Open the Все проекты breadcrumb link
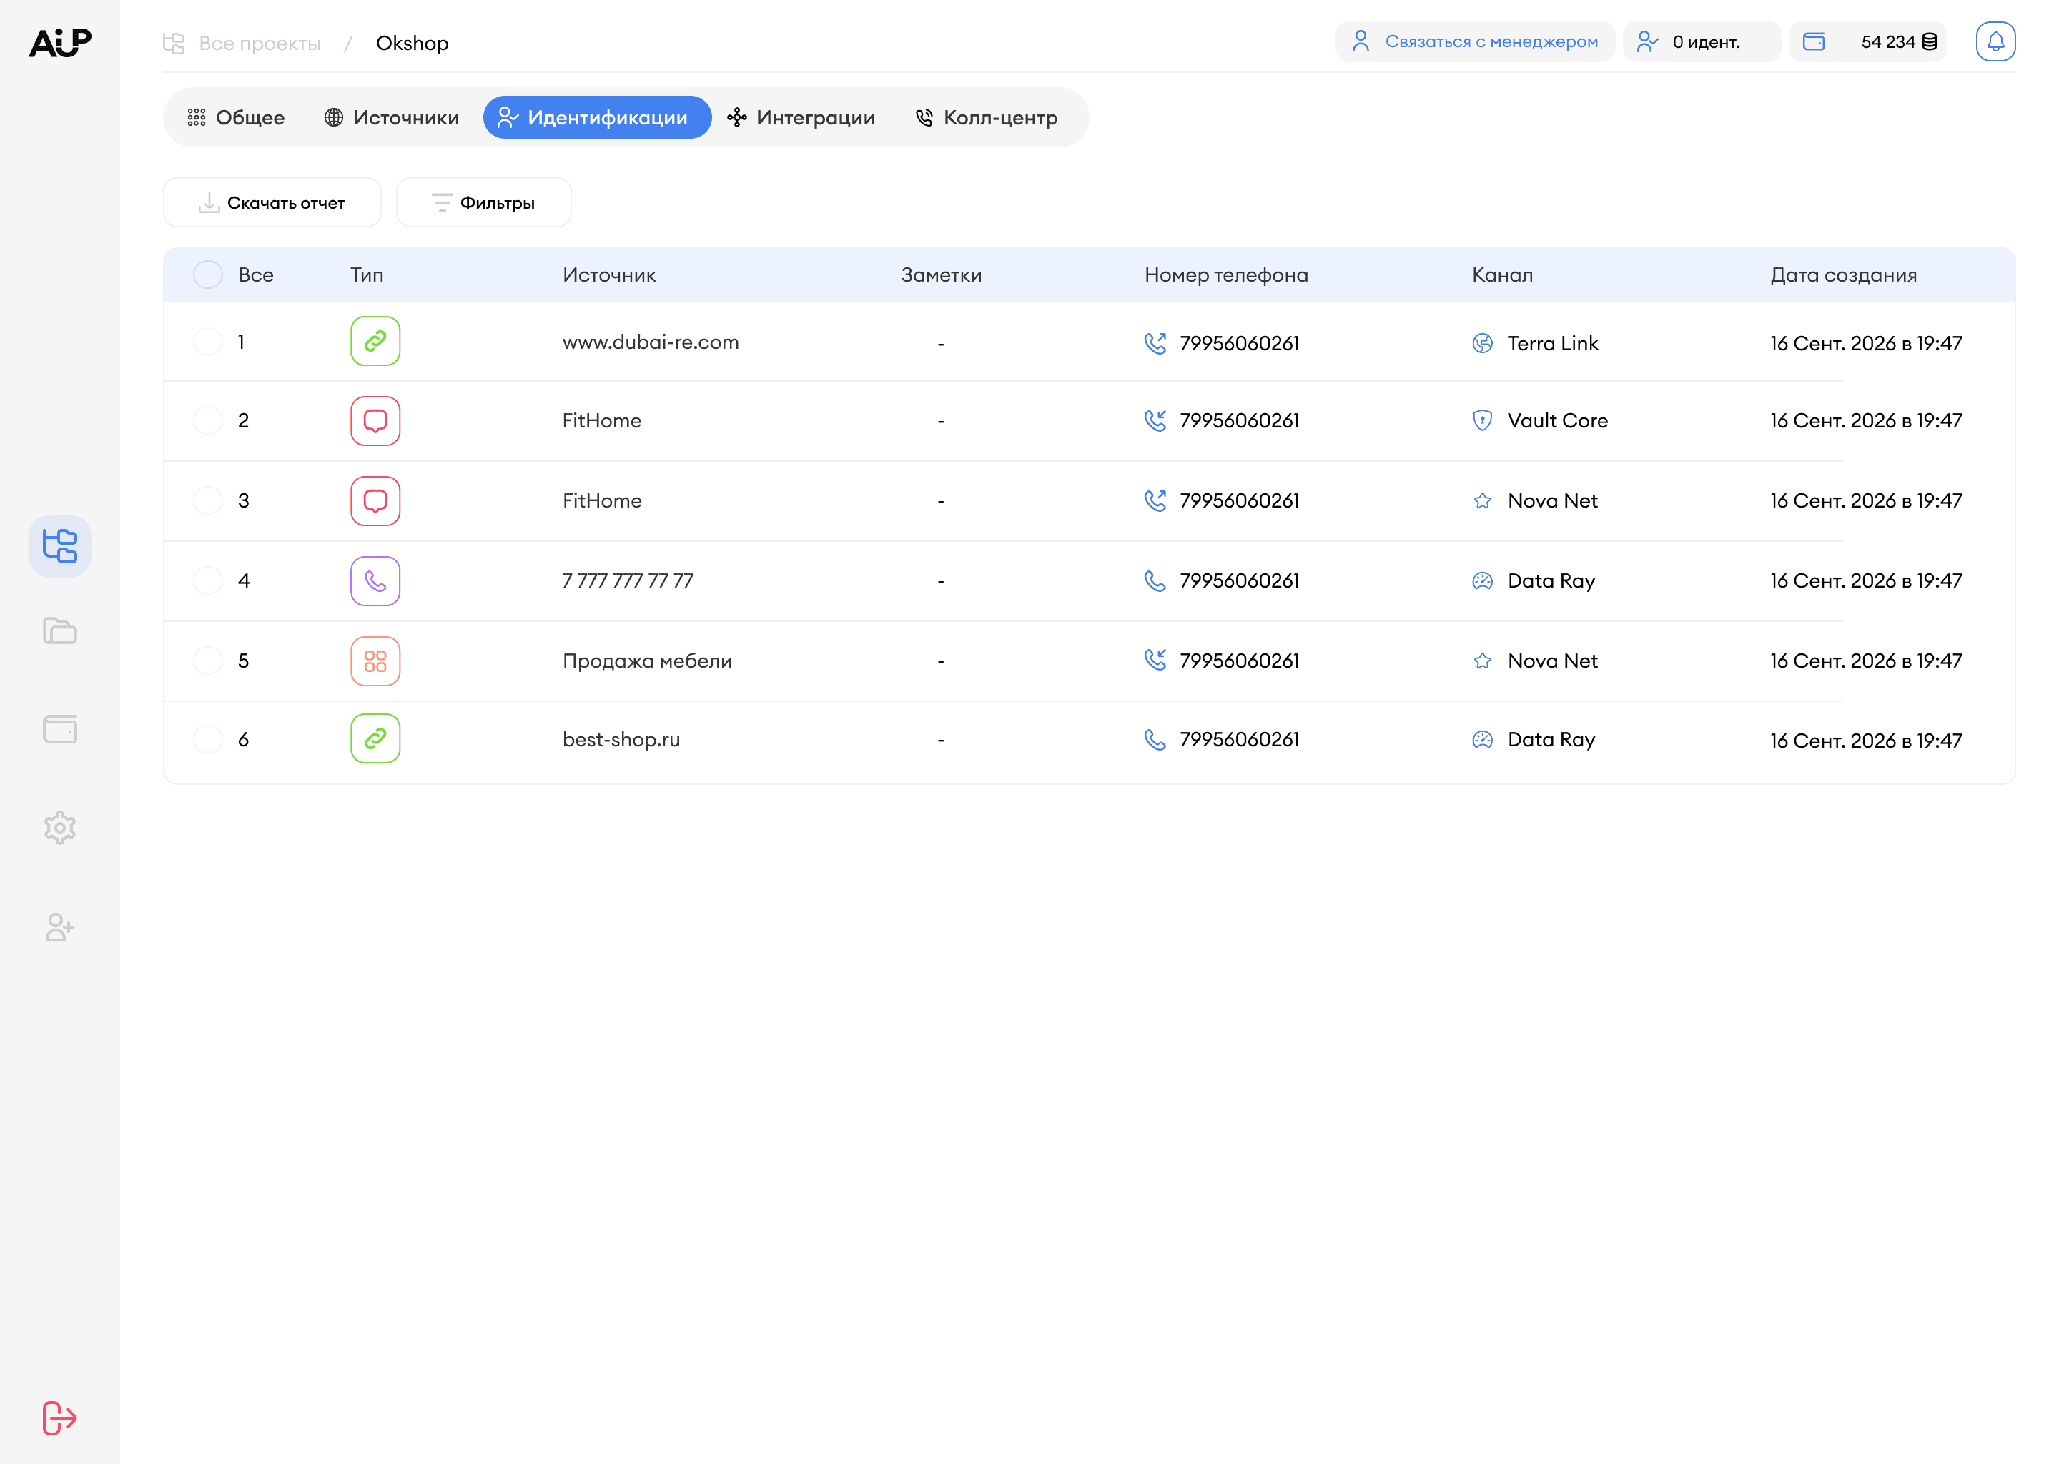The width and height of the screenshot is (2059, 1464). [262, 42]
